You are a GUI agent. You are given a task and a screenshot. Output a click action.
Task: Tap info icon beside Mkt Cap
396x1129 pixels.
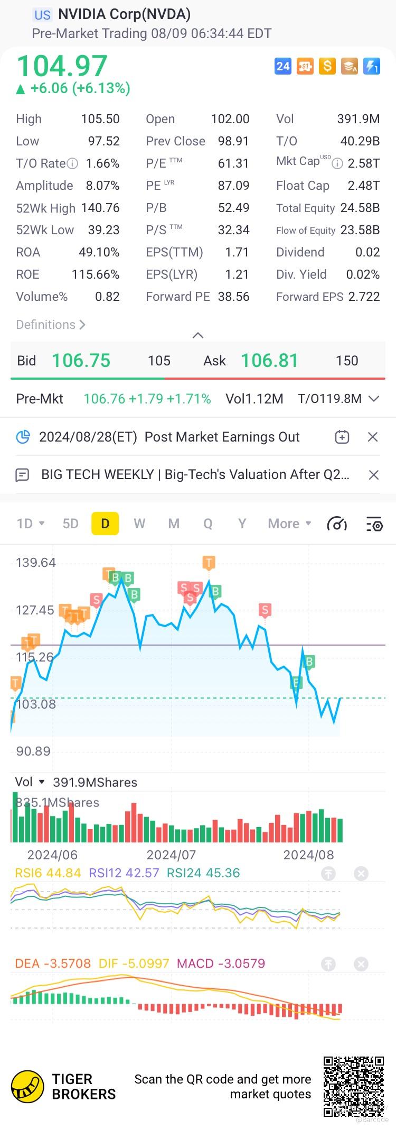coord(337,163)
